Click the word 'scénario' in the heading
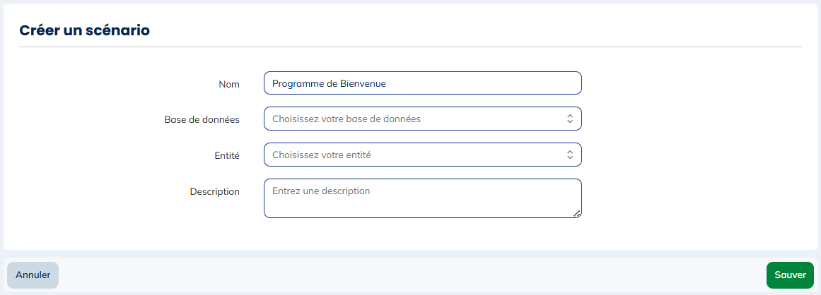Viewport: 821px width, 295px height. pyautogui.click(x=117, y=30)
